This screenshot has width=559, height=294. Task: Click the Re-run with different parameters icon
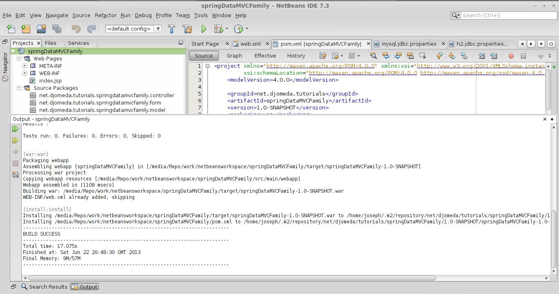[x=15, y=140]
